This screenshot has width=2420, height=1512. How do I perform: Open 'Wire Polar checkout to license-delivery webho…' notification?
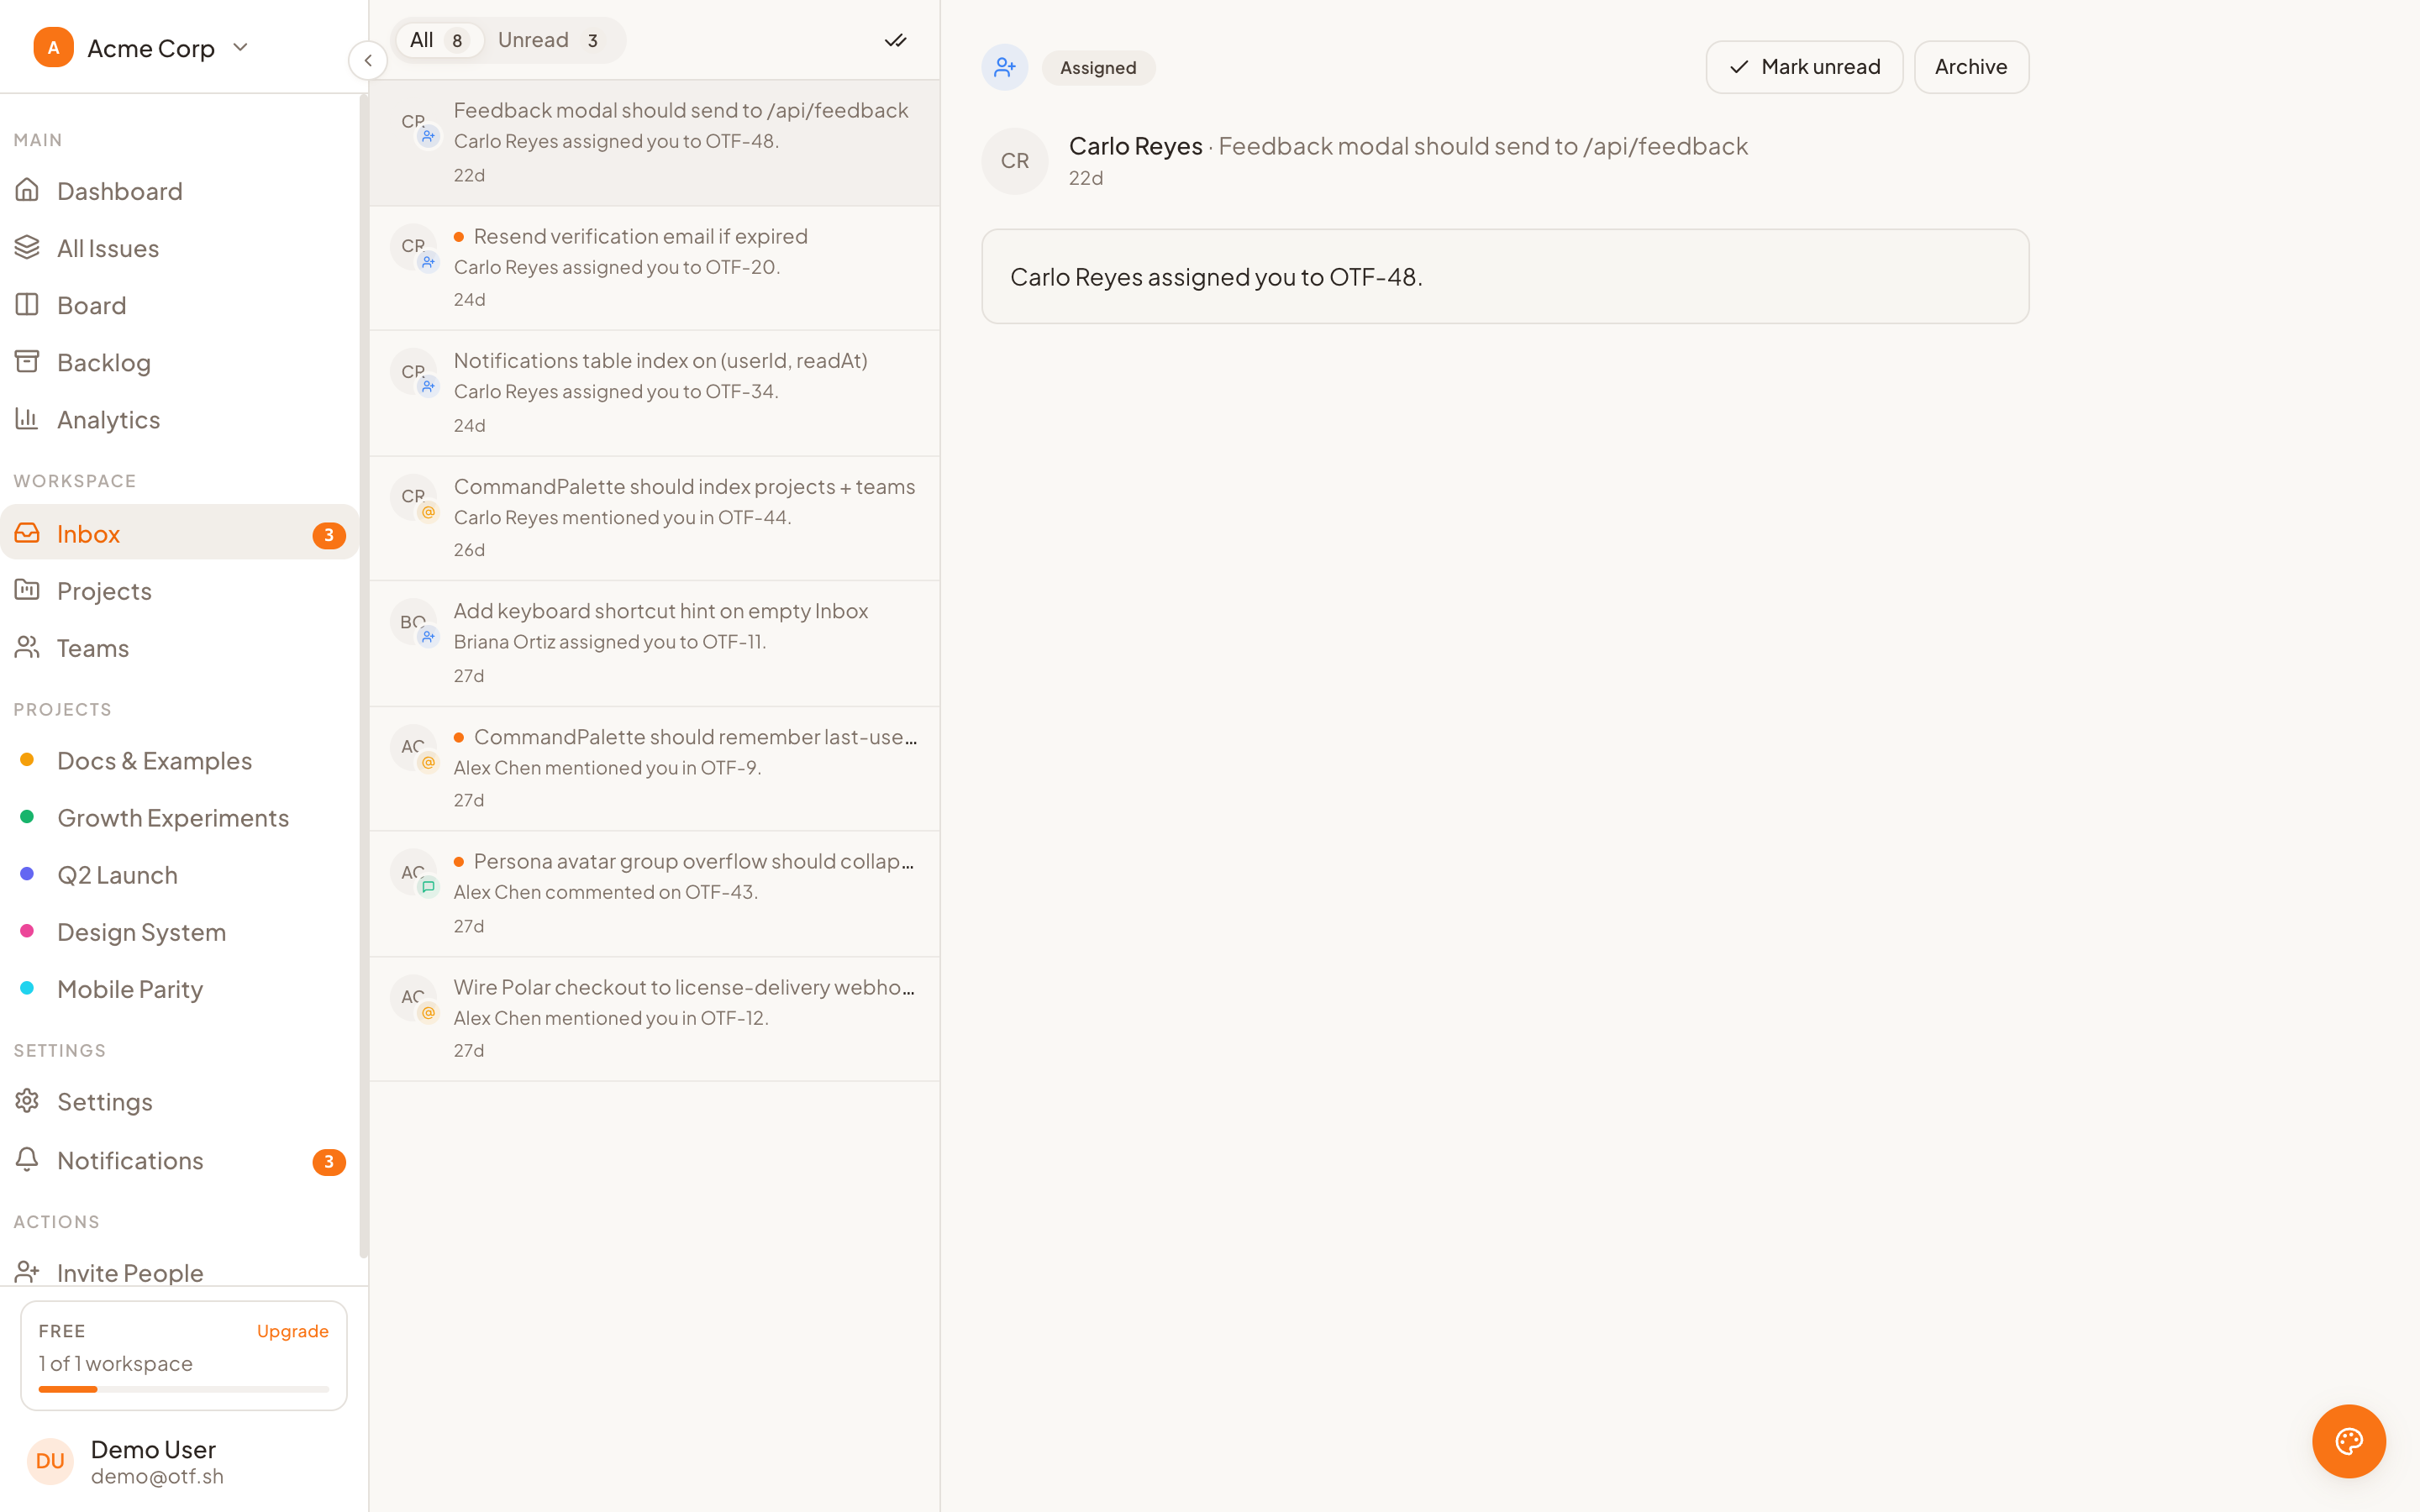[x=654, y=1018]
